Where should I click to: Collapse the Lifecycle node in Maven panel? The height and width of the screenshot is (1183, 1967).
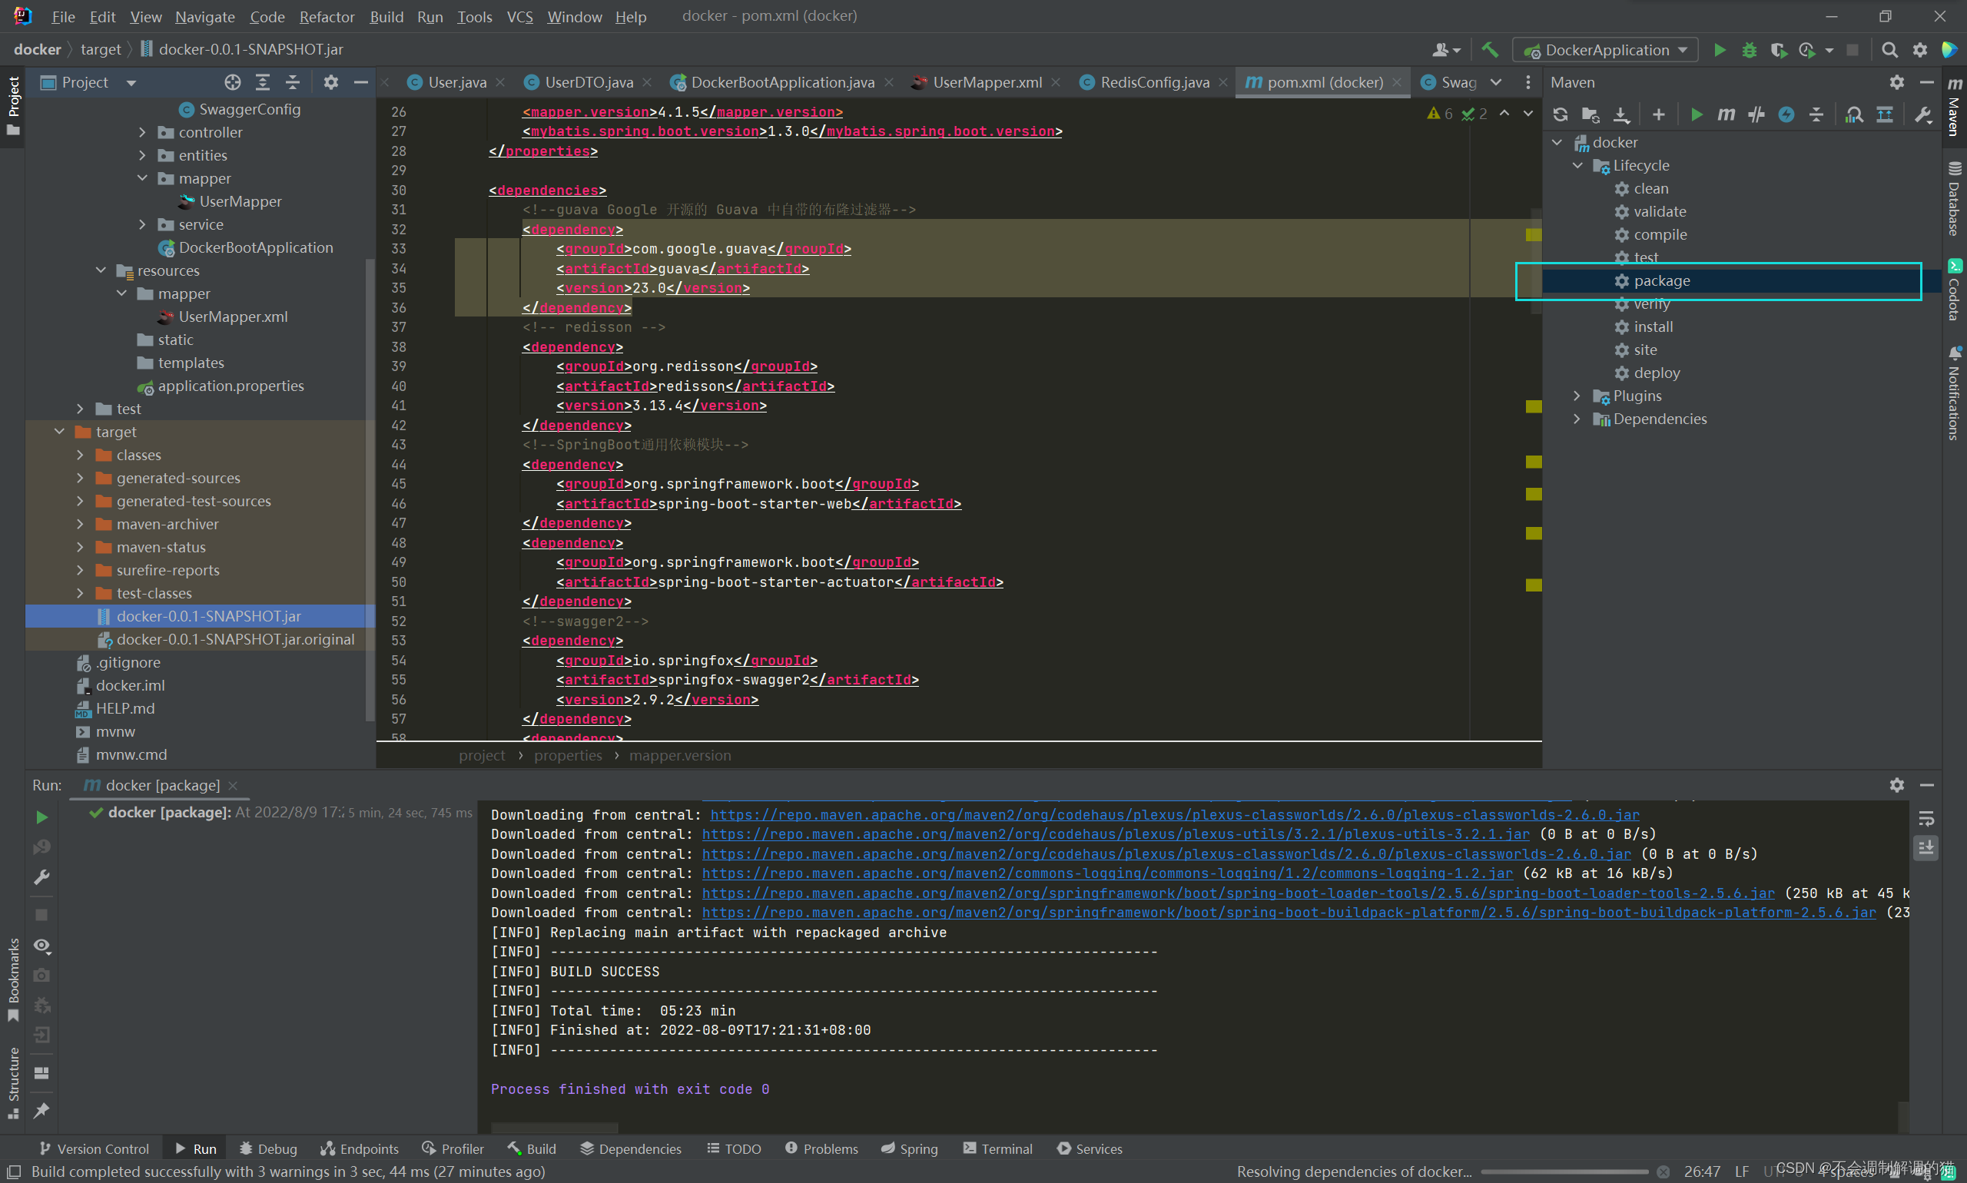[1577, 166]
